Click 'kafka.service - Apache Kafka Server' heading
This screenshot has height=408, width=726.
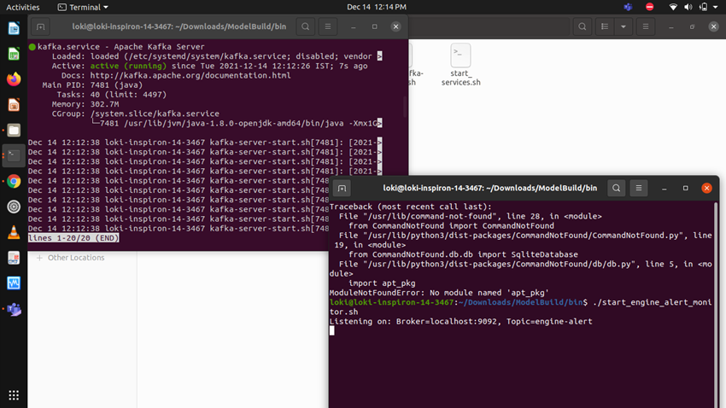(120, 47)
